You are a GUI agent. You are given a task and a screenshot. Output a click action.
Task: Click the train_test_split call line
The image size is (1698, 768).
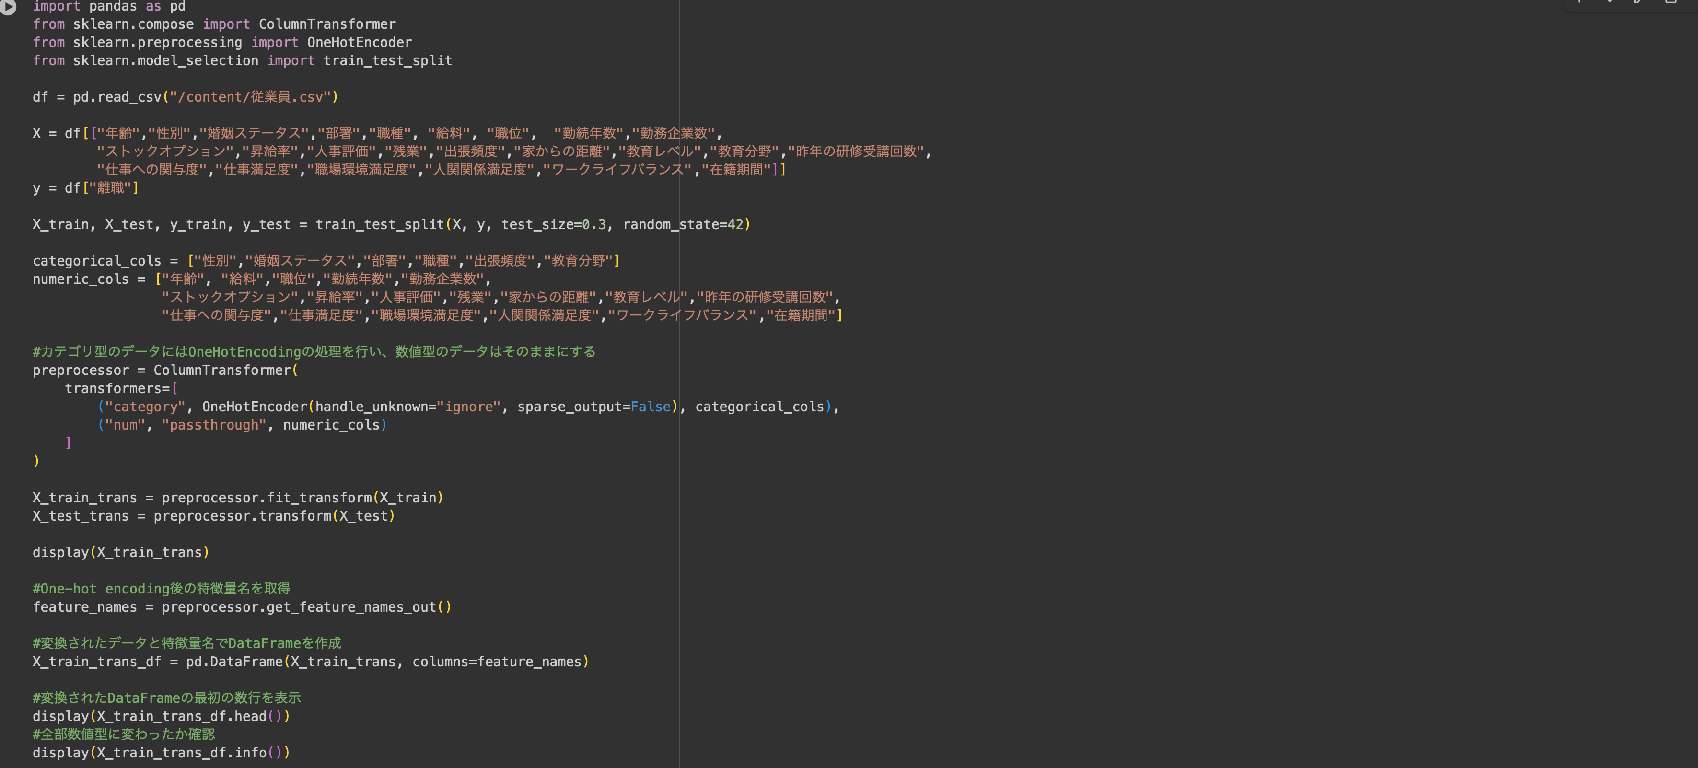(379, 225)
